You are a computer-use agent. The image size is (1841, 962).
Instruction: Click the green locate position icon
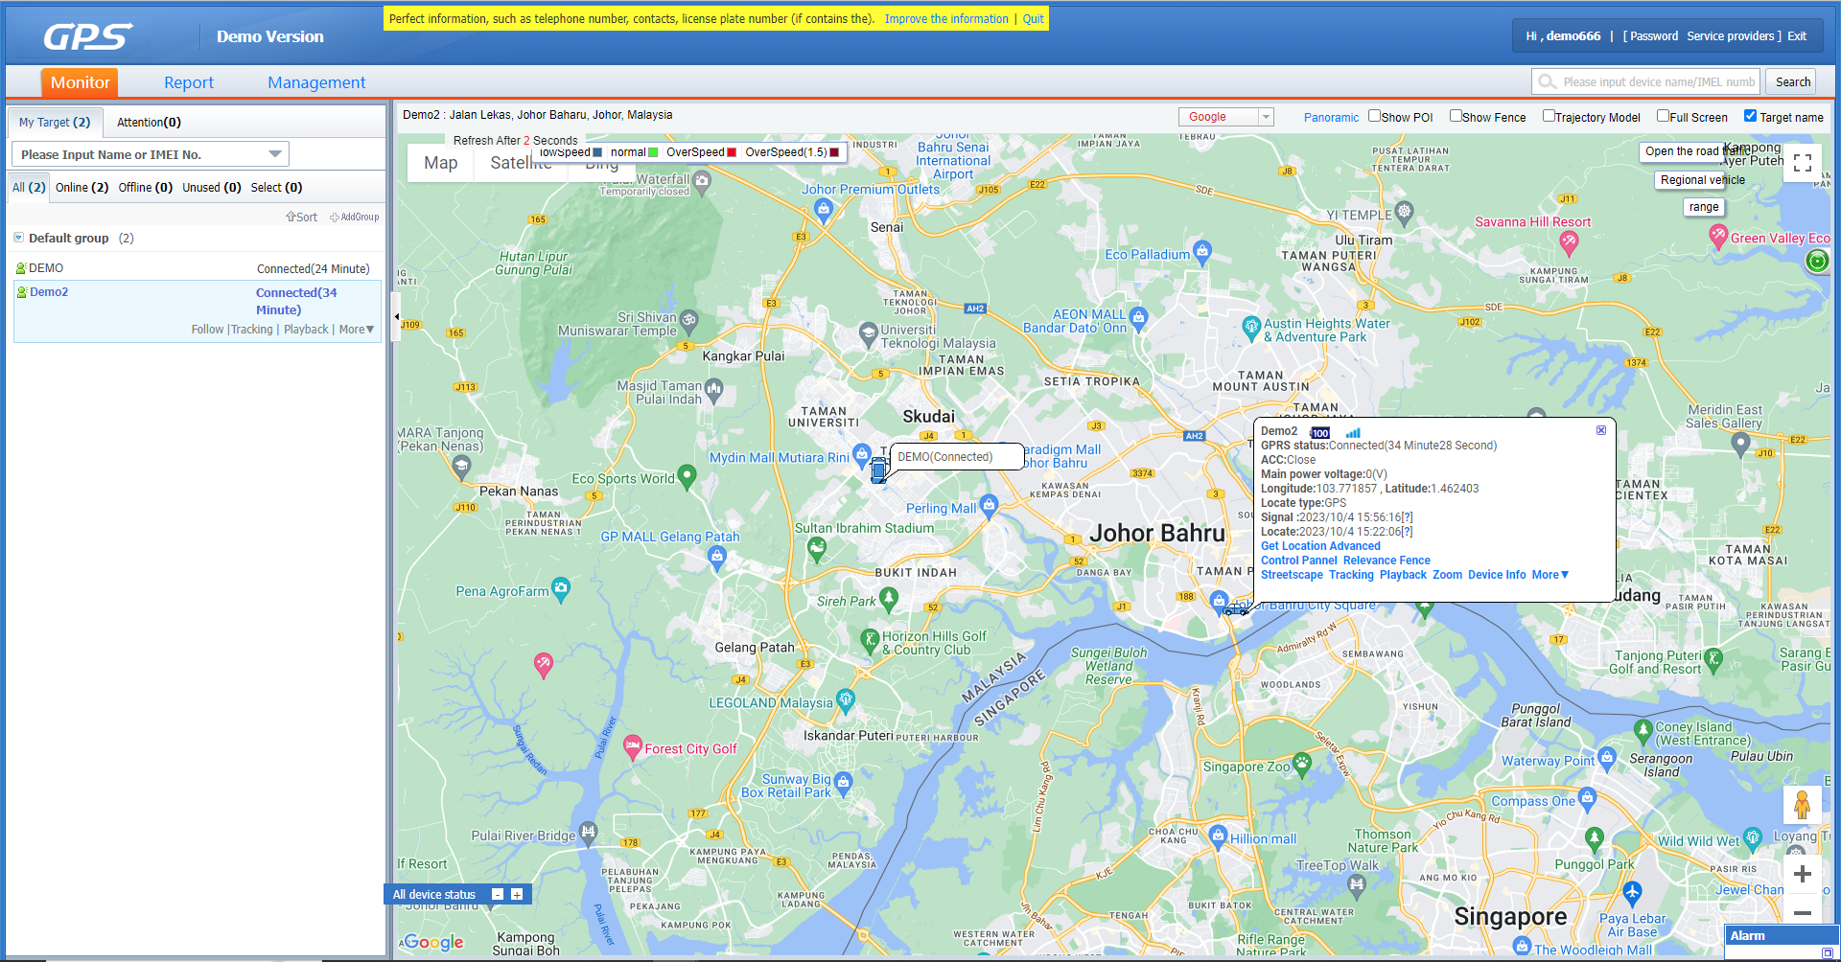click(1817, 260)
